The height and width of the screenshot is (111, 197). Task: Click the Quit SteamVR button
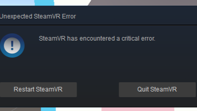[157, 90]
